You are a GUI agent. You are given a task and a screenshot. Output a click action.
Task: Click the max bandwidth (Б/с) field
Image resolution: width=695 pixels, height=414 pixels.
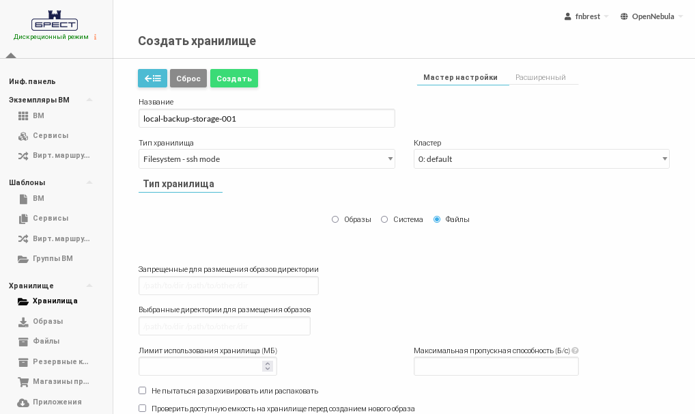click(496, 367)
